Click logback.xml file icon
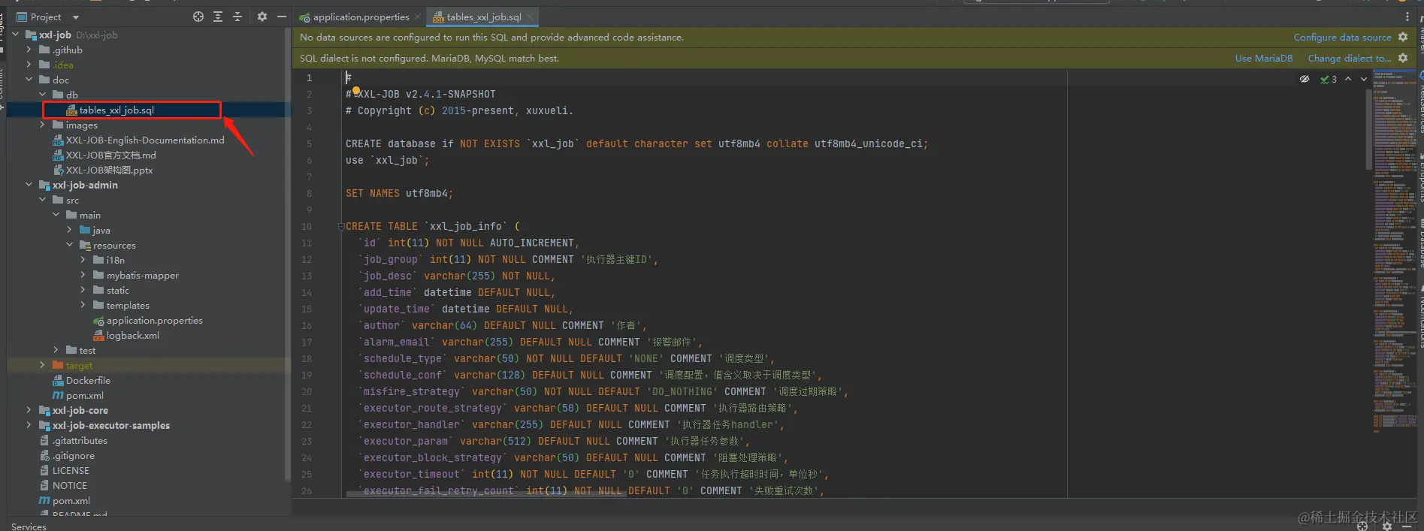 click(98, 335)
